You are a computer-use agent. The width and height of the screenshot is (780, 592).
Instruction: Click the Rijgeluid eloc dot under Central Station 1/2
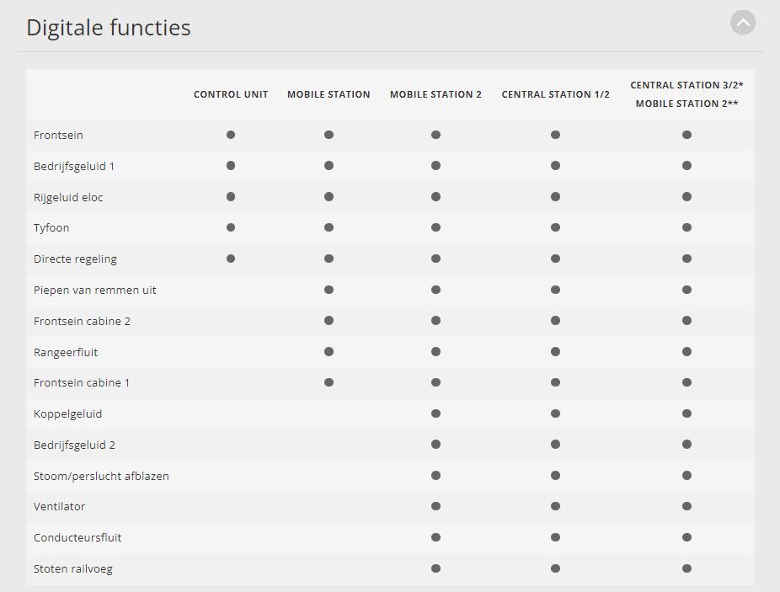[x=556, y=197]
